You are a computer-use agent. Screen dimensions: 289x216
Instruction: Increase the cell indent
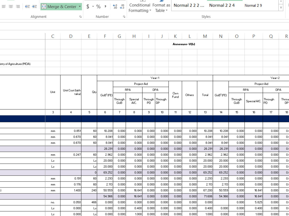(x=34, y=7)
